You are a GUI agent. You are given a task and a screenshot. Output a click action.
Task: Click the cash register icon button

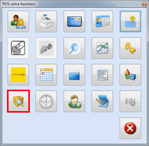click(x=46, y=21)
